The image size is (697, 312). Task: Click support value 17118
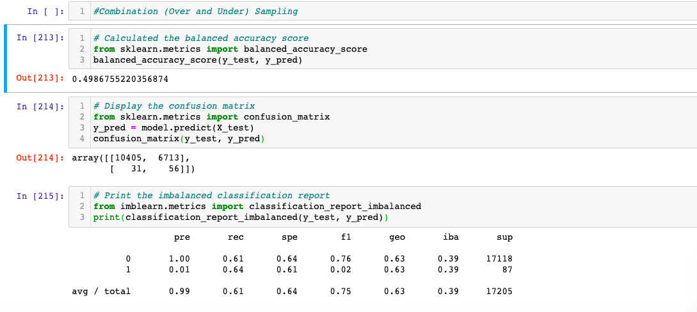[499, 259]
